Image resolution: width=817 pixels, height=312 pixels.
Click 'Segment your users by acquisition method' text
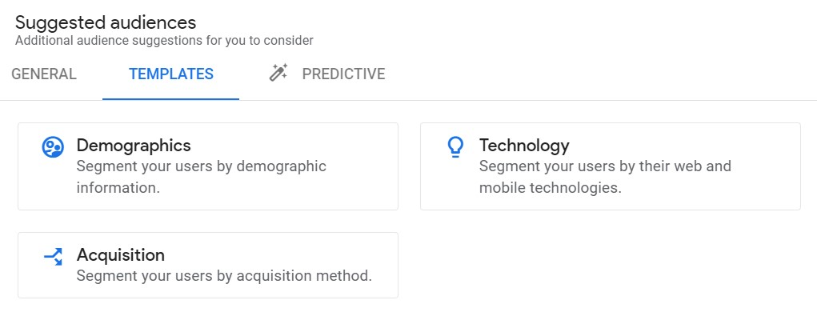point(224,275)
